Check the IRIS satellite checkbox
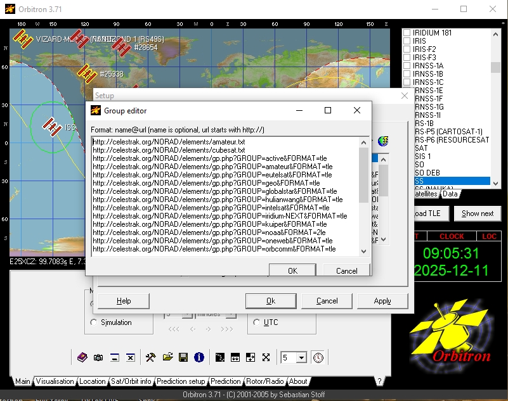This screenshot has width=508, height=401. click(x=407, y=41)
